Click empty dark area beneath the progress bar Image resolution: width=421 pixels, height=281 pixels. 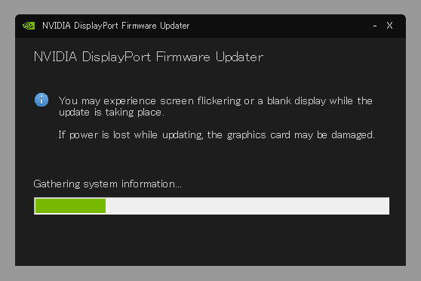pyautogui.click(x=210, y=239)
